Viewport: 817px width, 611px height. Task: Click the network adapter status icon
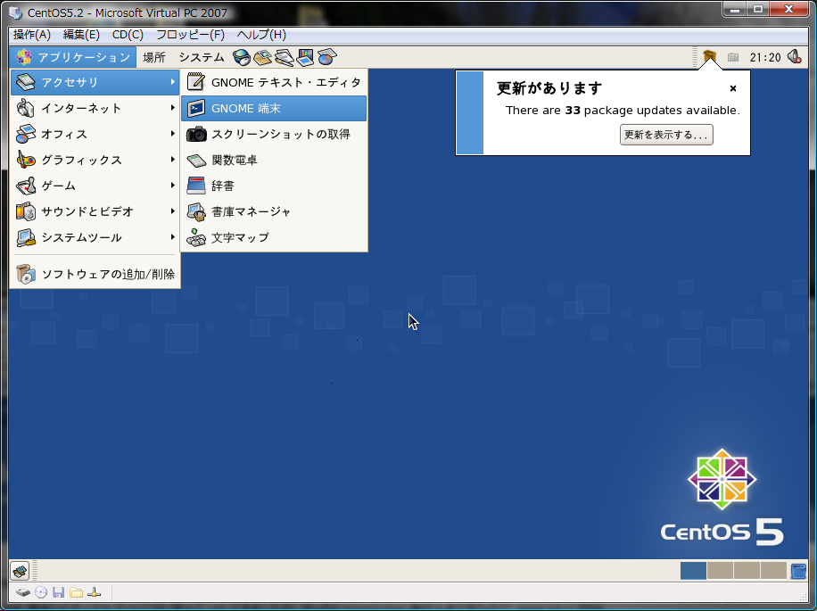tap(94, 593)
